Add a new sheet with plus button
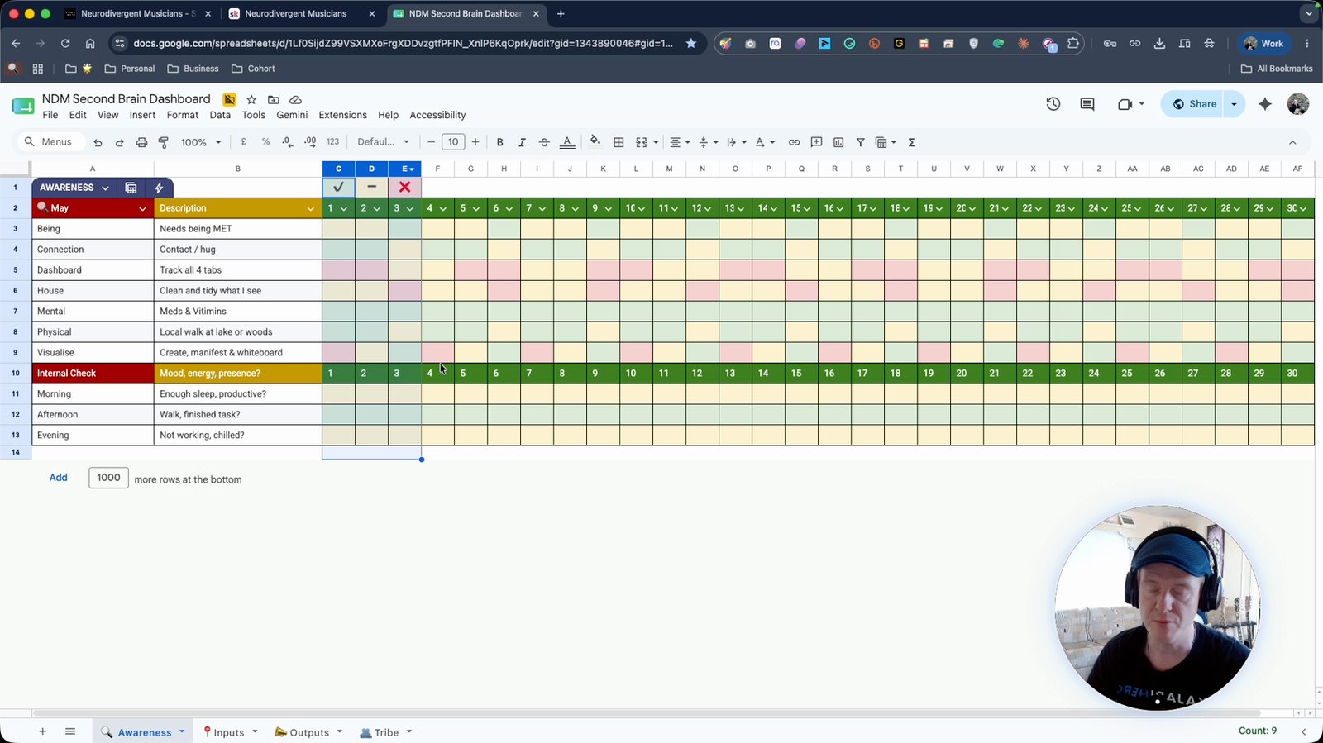Image resolution: width=1323 pixels, height=743 pixels. pyautogui.click(x=42, y=731)
